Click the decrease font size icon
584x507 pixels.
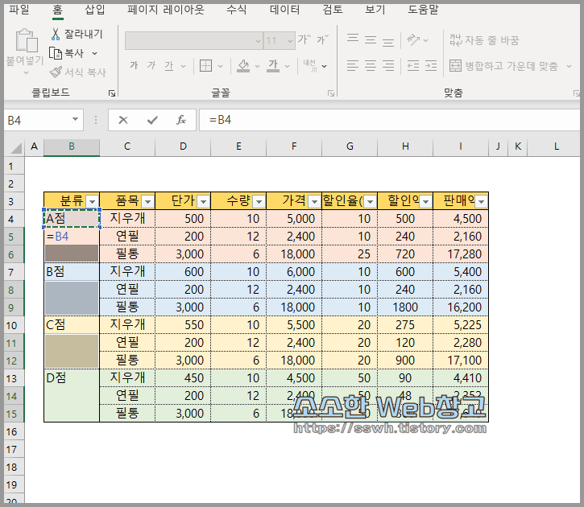click(322, 39)
